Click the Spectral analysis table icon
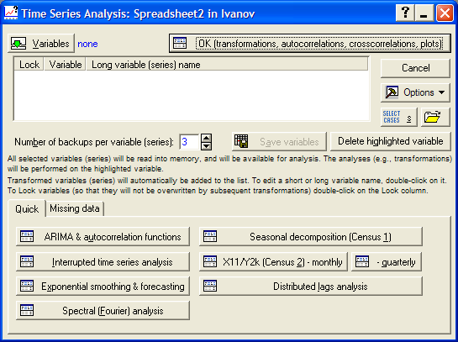This screenshot has width=458, height=342. click(x=27, y=310)
